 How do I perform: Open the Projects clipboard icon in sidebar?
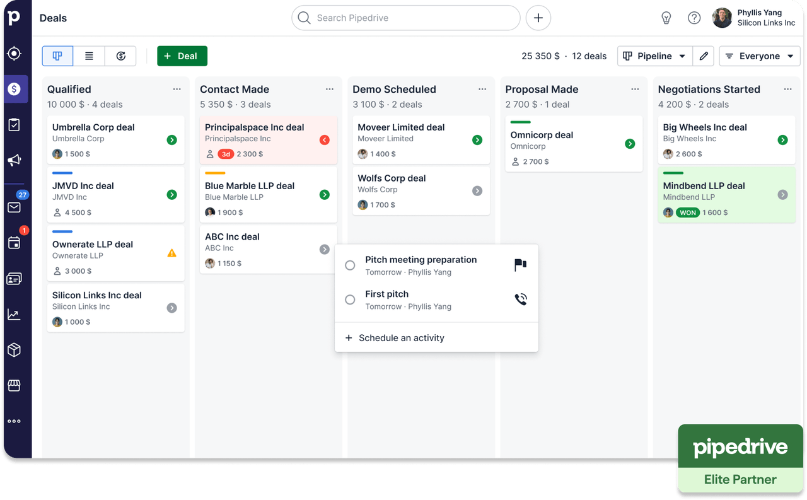point(14,125)
